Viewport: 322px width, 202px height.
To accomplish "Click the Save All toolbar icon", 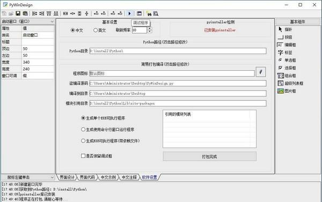I will pos(25,13).
